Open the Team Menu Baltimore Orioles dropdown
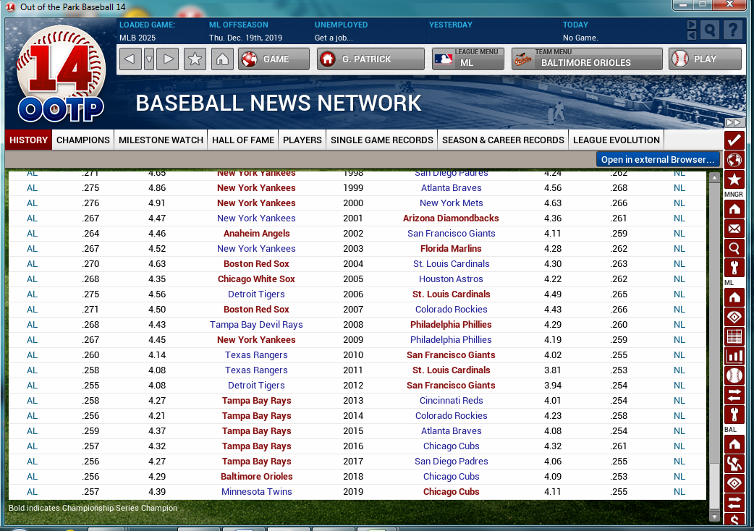Screen dimensions: 754x531 point(586,59)
